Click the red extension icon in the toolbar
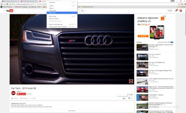The height and width of the screenshot is (113, 186). (x=182, y=4)
